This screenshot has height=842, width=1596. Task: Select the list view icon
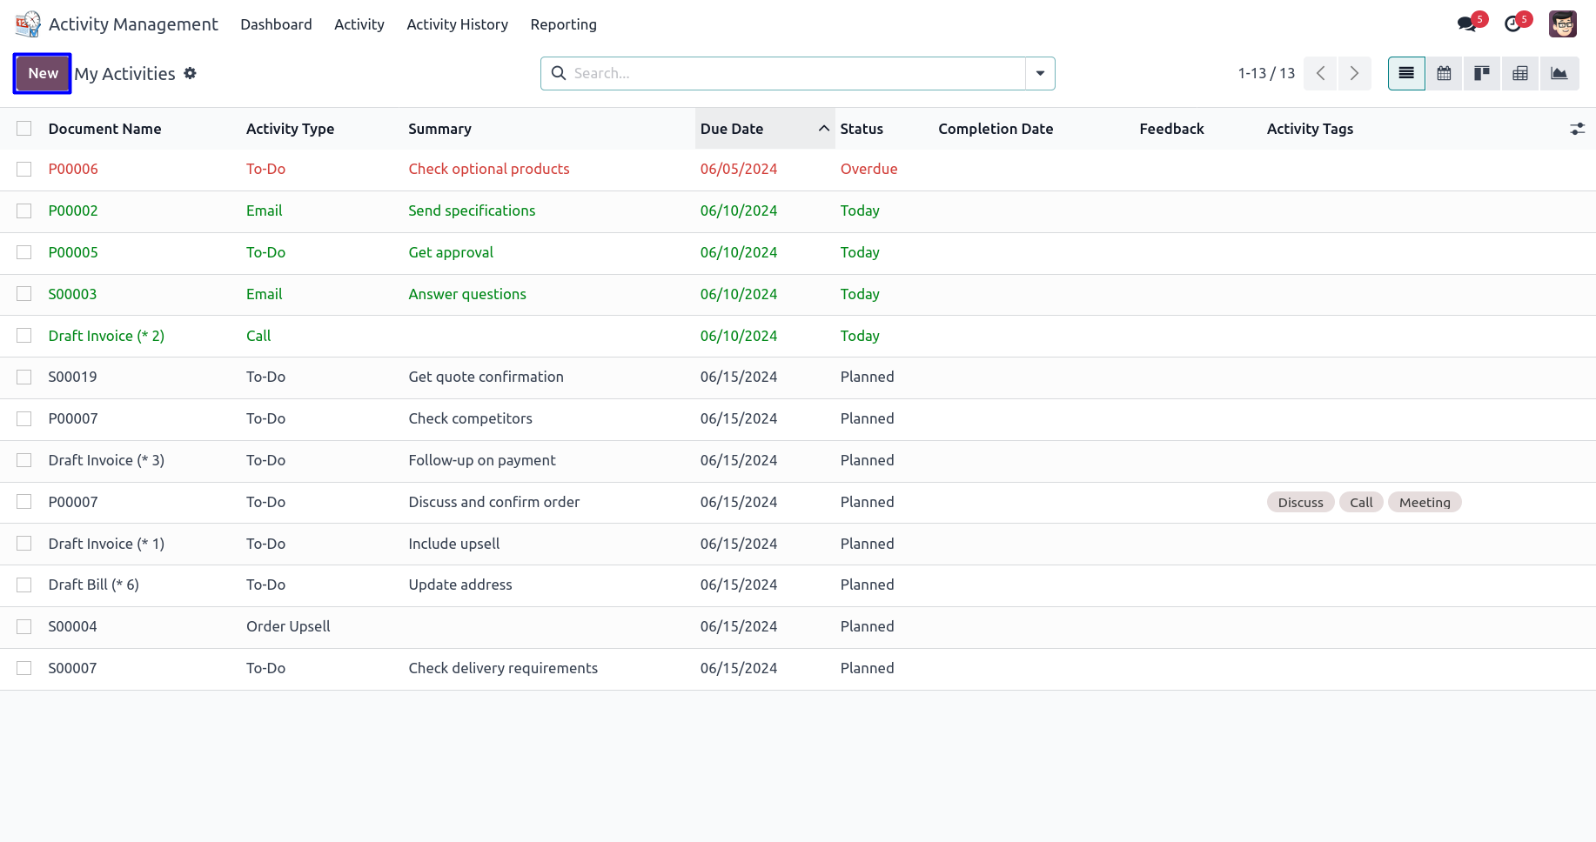pyautogui.click(x=1406, y=74)
